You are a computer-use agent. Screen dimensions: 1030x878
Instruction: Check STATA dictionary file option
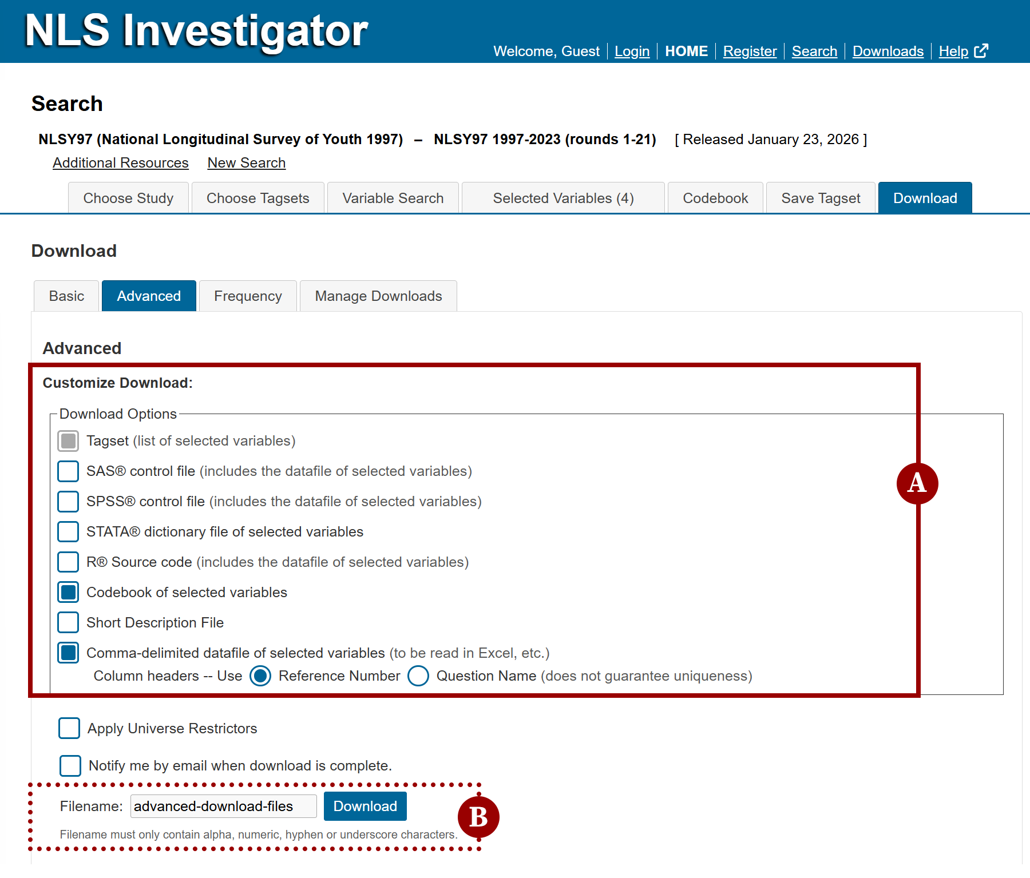tap(68, 532)
